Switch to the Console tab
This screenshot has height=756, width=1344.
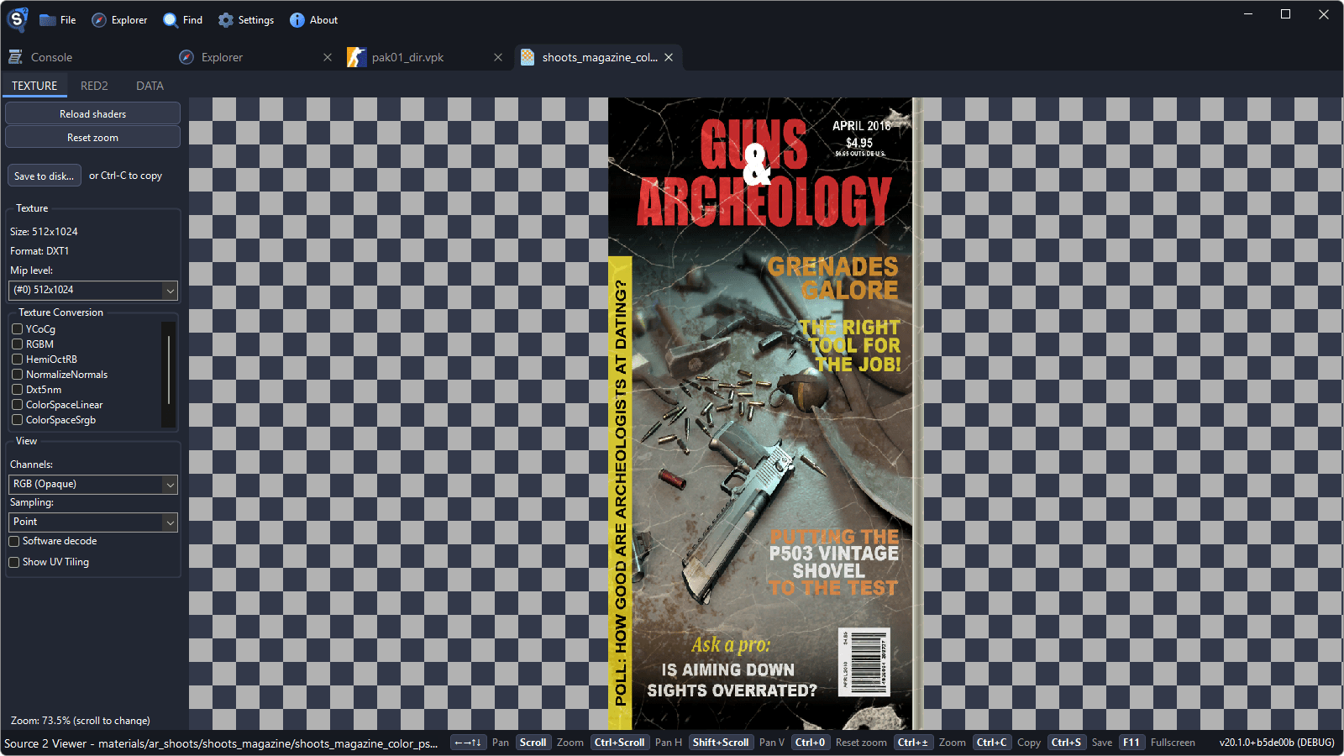[86, 57]
